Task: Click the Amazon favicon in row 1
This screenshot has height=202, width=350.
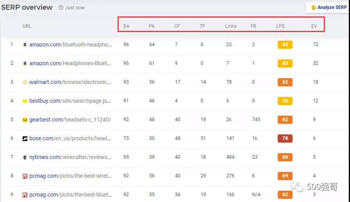Action: click(25, 45)
